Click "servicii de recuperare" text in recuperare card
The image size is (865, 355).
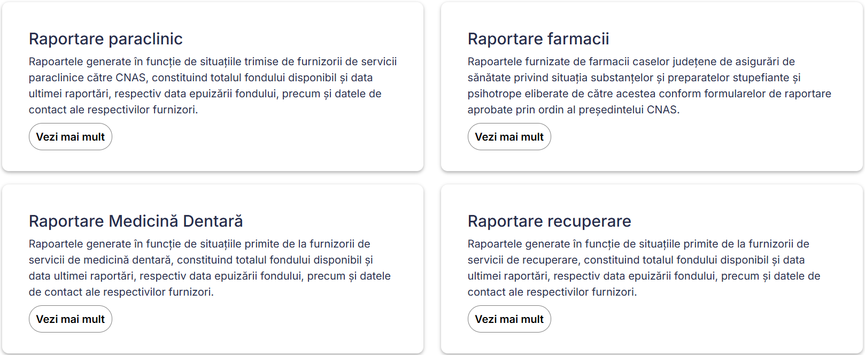click(x=523, y=260)
